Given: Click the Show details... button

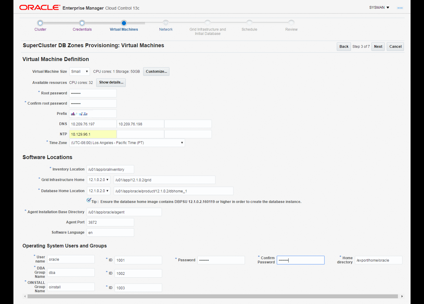Looking at the screenshot, I should 111,82.
